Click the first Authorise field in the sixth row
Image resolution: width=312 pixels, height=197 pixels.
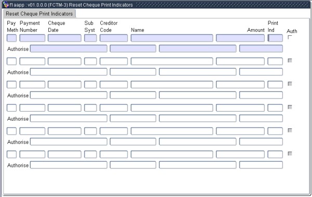69,165
